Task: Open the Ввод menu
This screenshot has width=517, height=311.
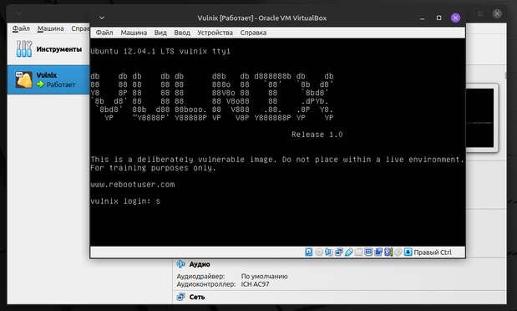Action: click(x=182, y=33)
